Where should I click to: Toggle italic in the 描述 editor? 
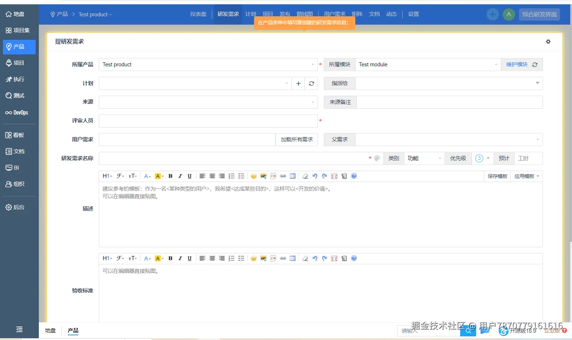[x=180, y=176]
